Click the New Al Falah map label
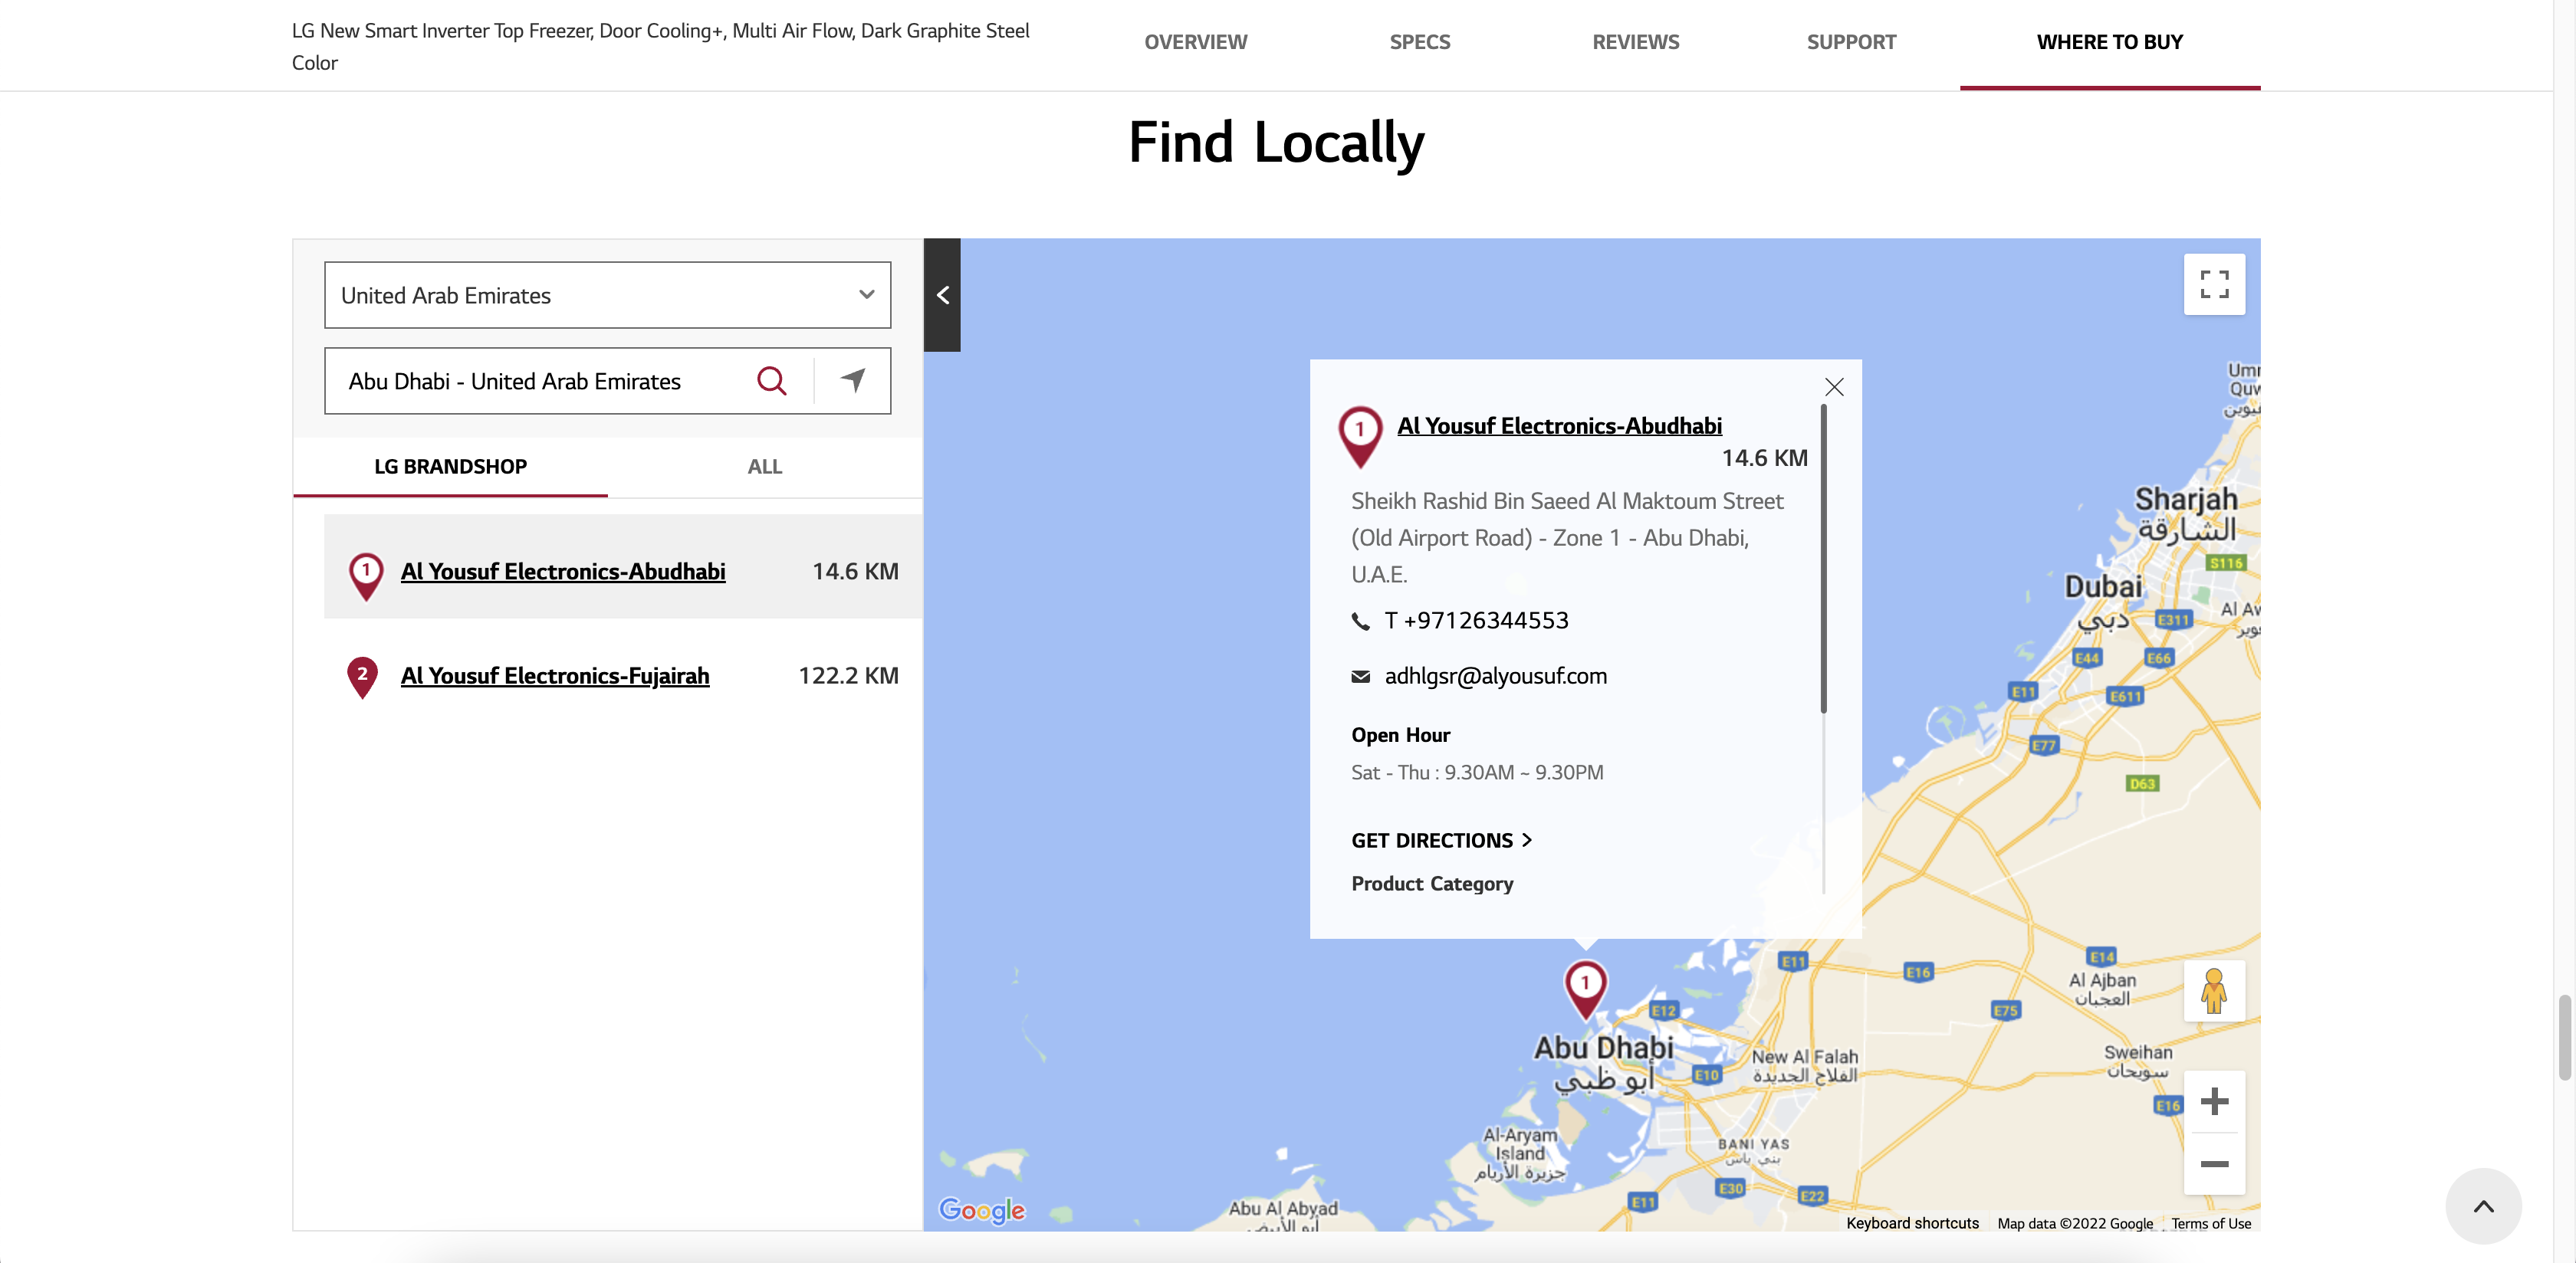This screenshot has width=2576, height=1263. [x=1804, y=1057]
